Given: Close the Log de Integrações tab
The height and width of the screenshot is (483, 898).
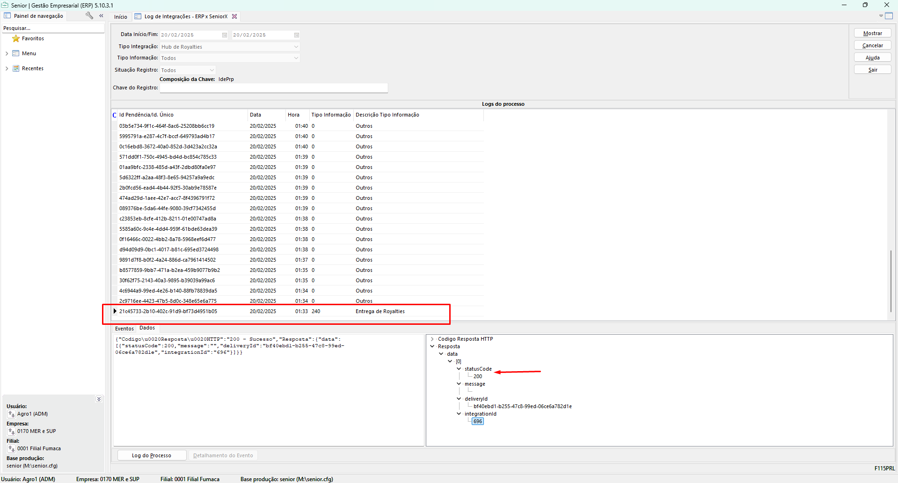Looking at the screenshot, I should click(234, 16).
